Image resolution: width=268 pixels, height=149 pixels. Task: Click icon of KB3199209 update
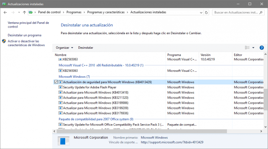60,108
